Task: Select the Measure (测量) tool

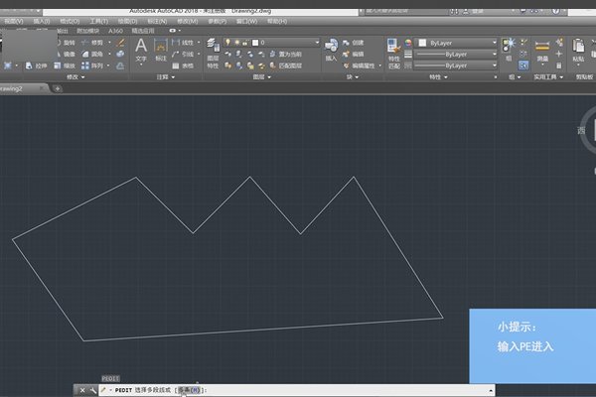Action: [x=542, y=52]
